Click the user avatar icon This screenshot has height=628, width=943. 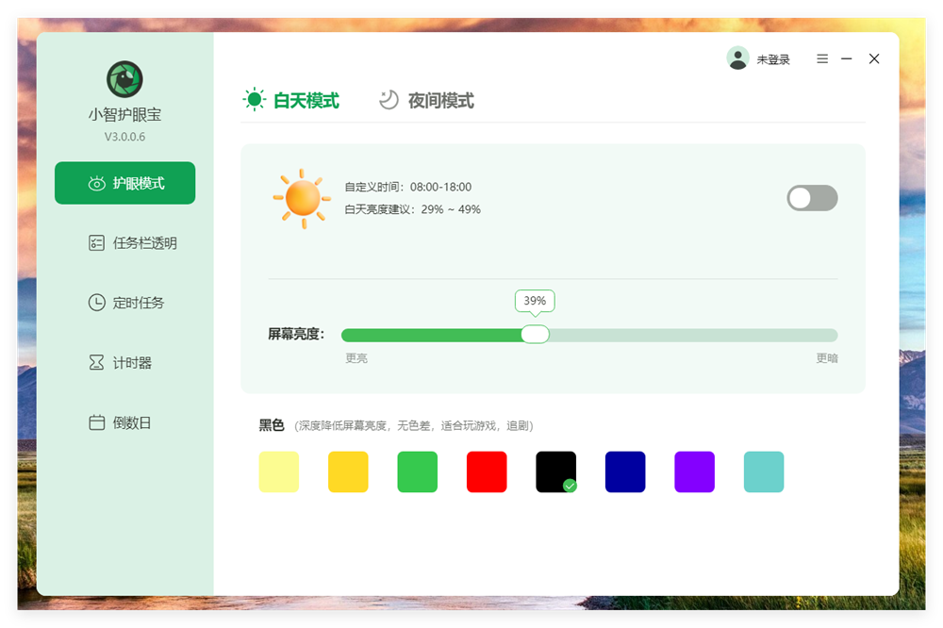[738, 58]
